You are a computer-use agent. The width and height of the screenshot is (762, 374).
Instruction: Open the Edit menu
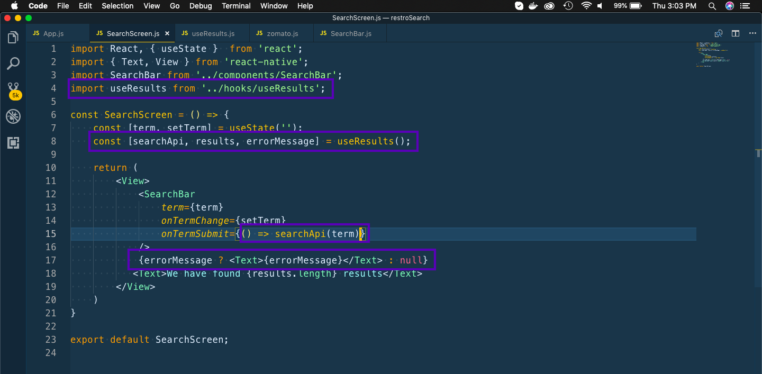(x=85, y=6)
